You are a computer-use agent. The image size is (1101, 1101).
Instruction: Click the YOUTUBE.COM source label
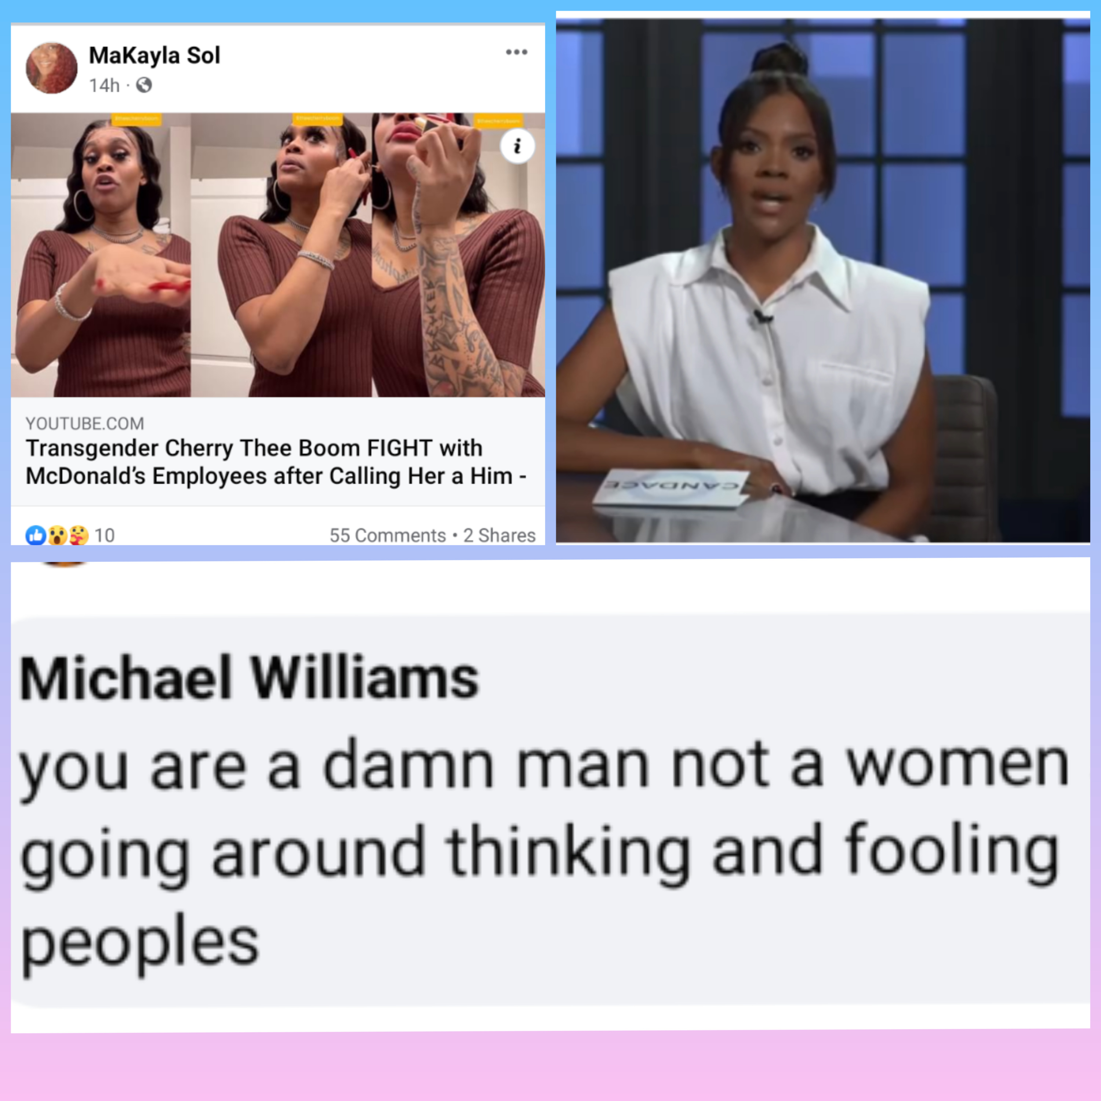(85, 424)
